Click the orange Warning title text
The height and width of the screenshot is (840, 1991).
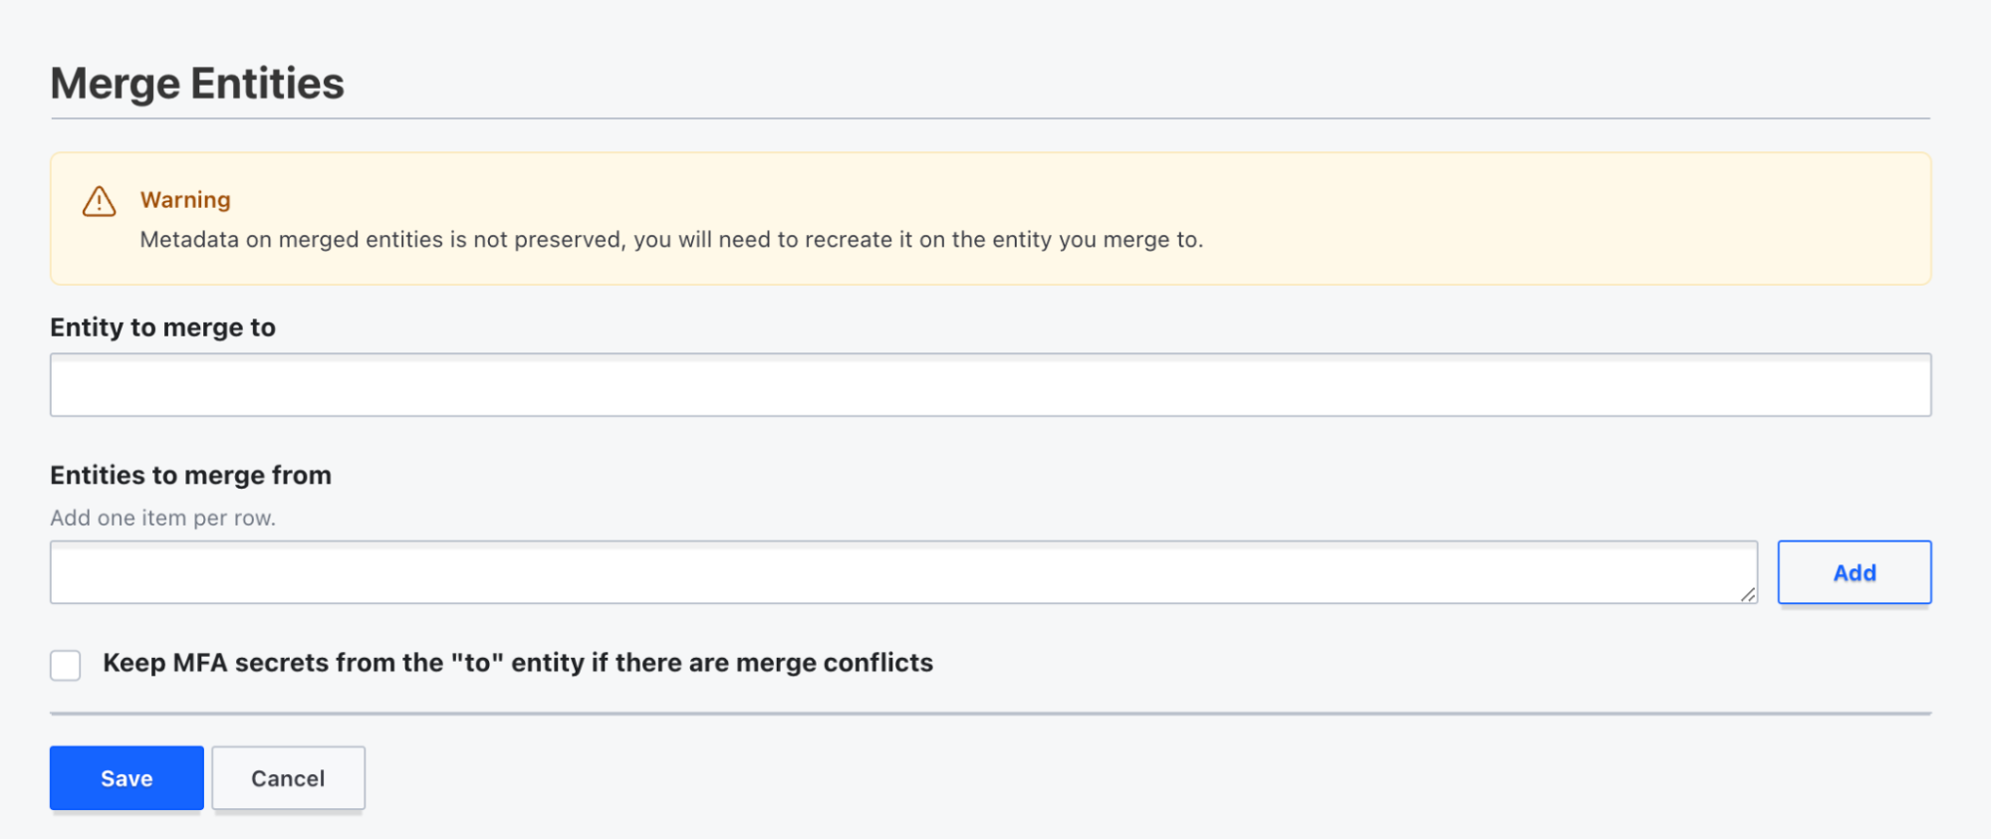[185, 200]
